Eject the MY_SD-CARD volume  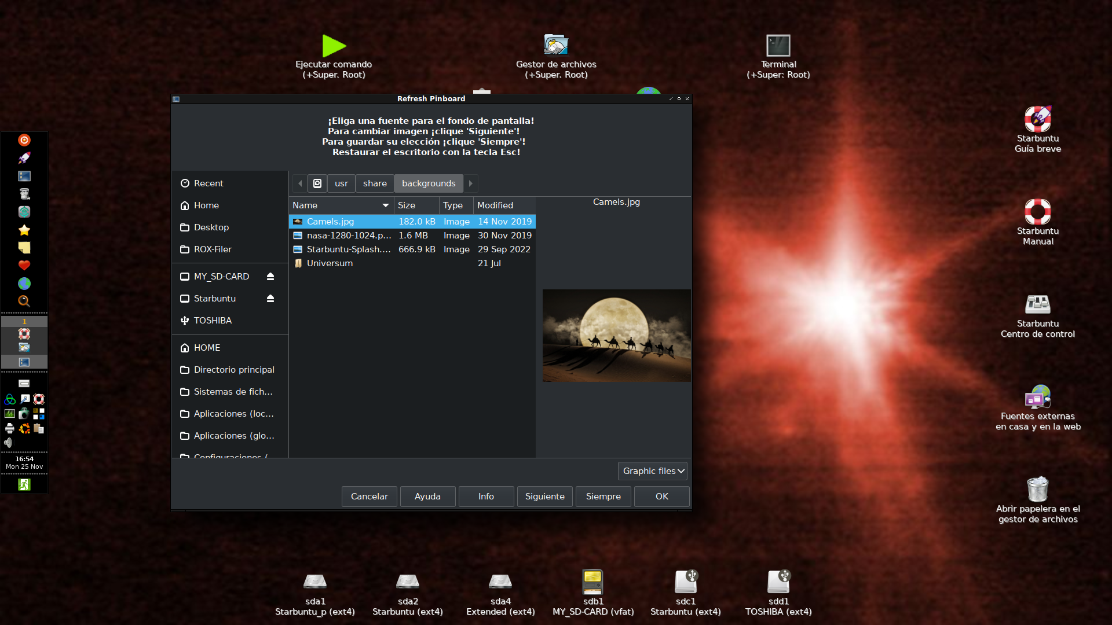[x=270, y=277]
